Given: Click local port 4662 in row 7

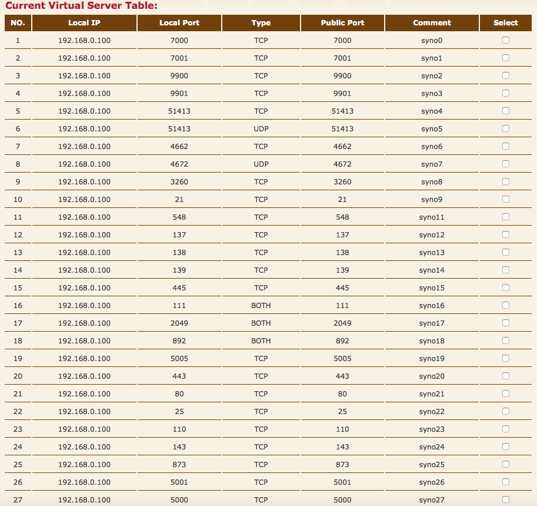Looking at the screenshot, I should 179,147.
